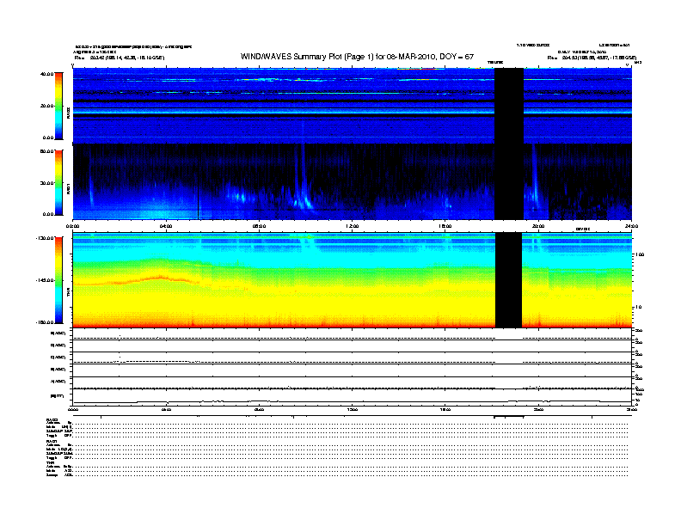Click the black data gap in TNR spectrogram
This screenshot has width=681, height=526.
point(508,280)
